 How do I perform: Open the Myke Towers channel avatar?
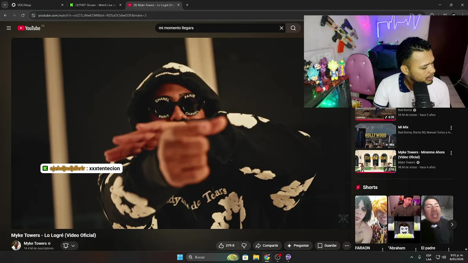tap(16, 245)
